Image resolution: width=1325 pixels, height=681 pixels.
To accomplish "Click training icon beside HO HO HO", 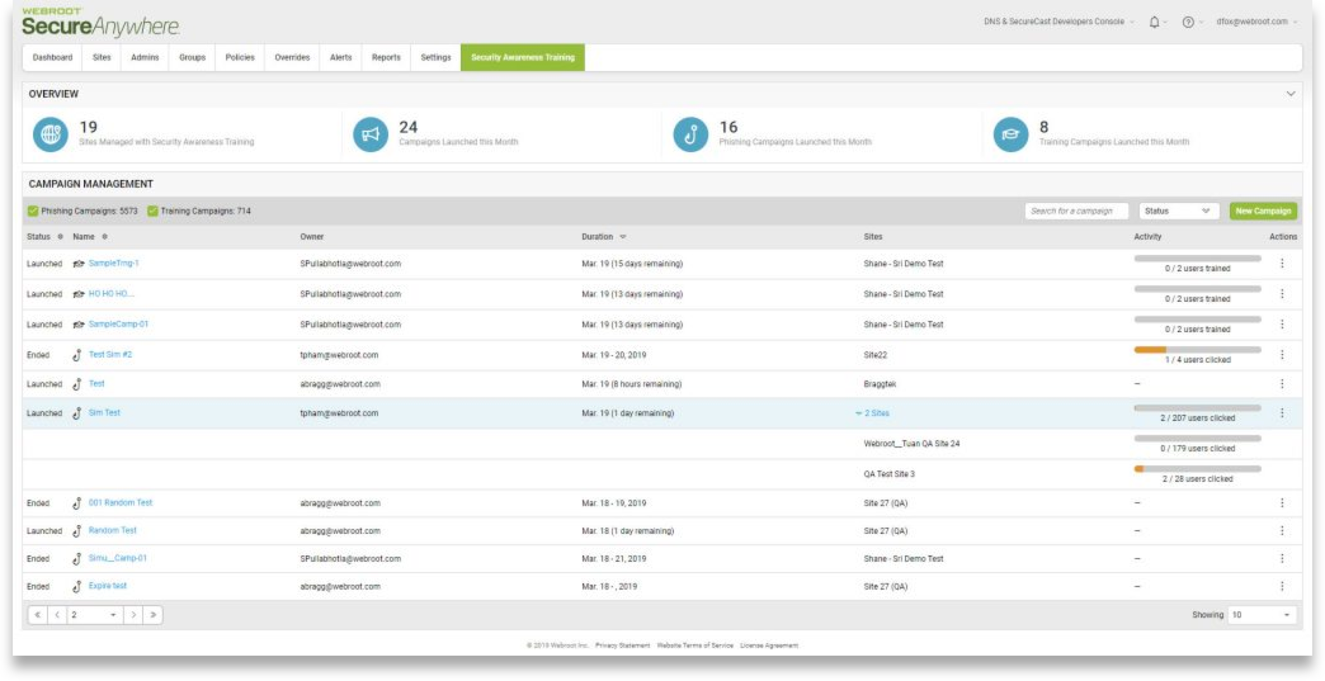I will click(x=78, y=294).
